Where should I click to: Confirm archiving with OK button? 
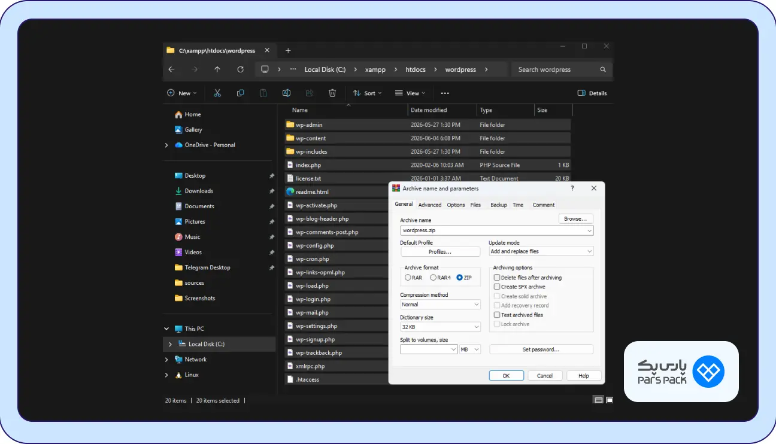coord(506,376)
